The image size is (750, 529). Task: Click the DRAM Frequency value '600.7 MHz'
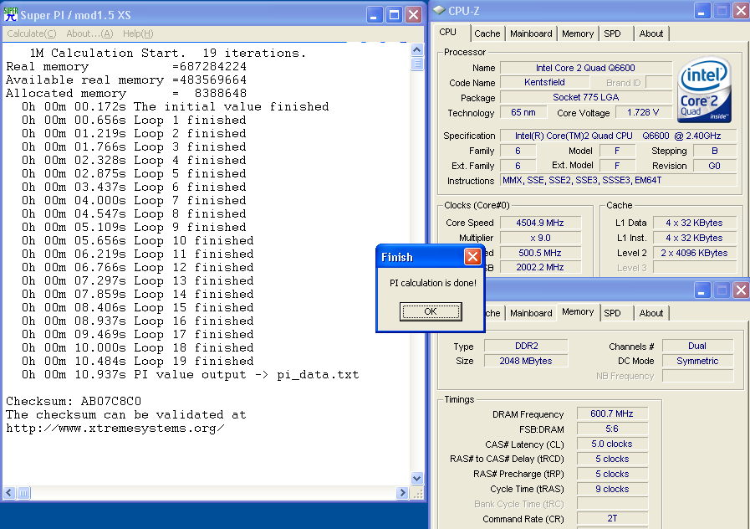tap(612, 413)
